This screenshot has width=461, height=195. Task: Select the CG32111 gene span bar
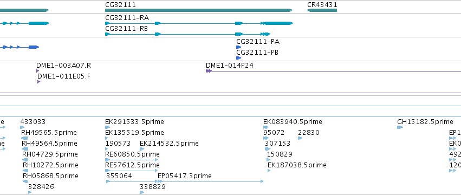pyautogui.click(x=199, y=10)
